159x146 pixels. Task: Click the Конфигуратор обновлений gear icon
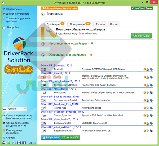point(4,130)
